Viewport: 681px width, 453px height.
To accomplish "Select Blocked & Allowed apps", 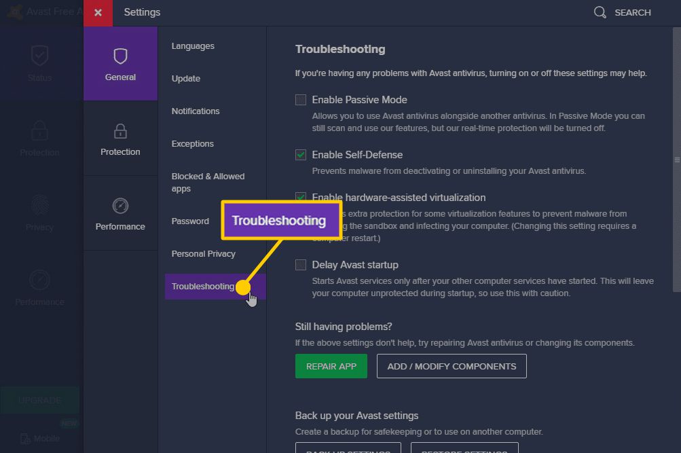I will (x=208, y=182).
